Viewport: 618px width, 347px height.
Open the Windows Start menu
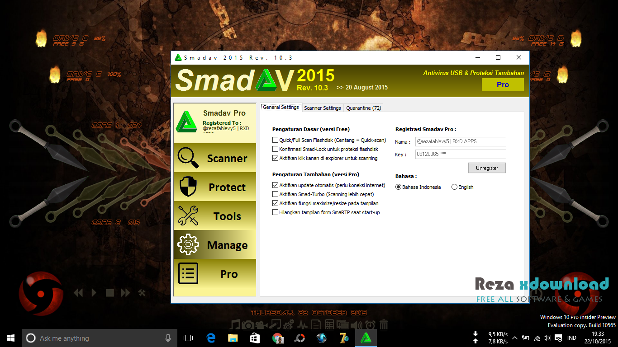coord(11,338)
